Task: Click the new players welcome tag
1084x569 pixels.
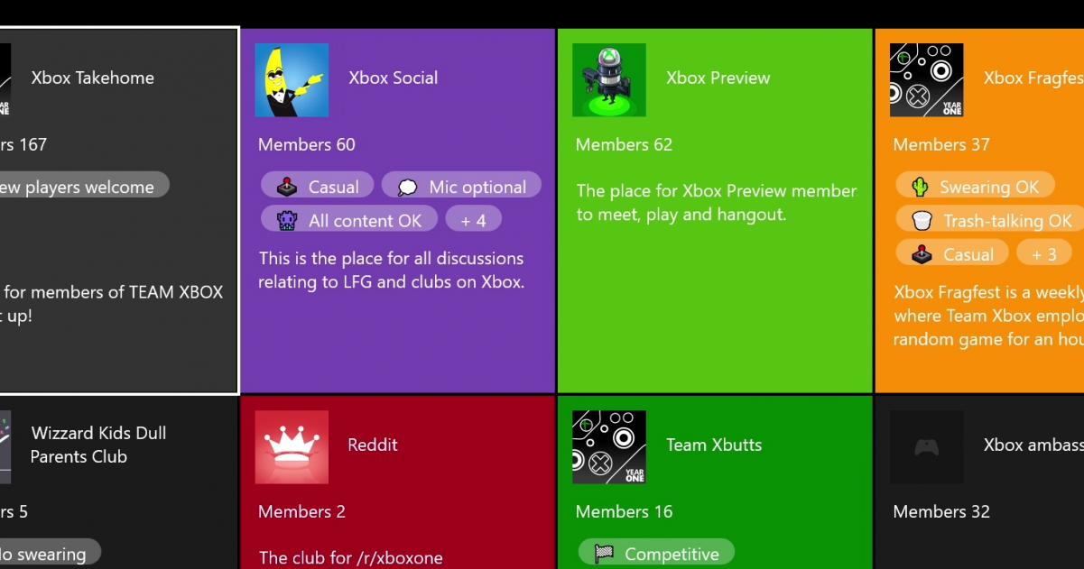Action: coord(83,188)
